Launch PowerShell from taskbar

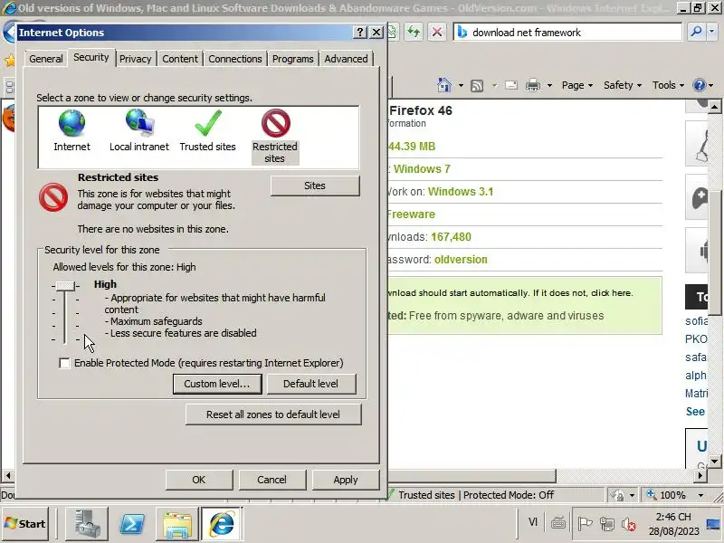pyautogui.click(x=132, y=524)
